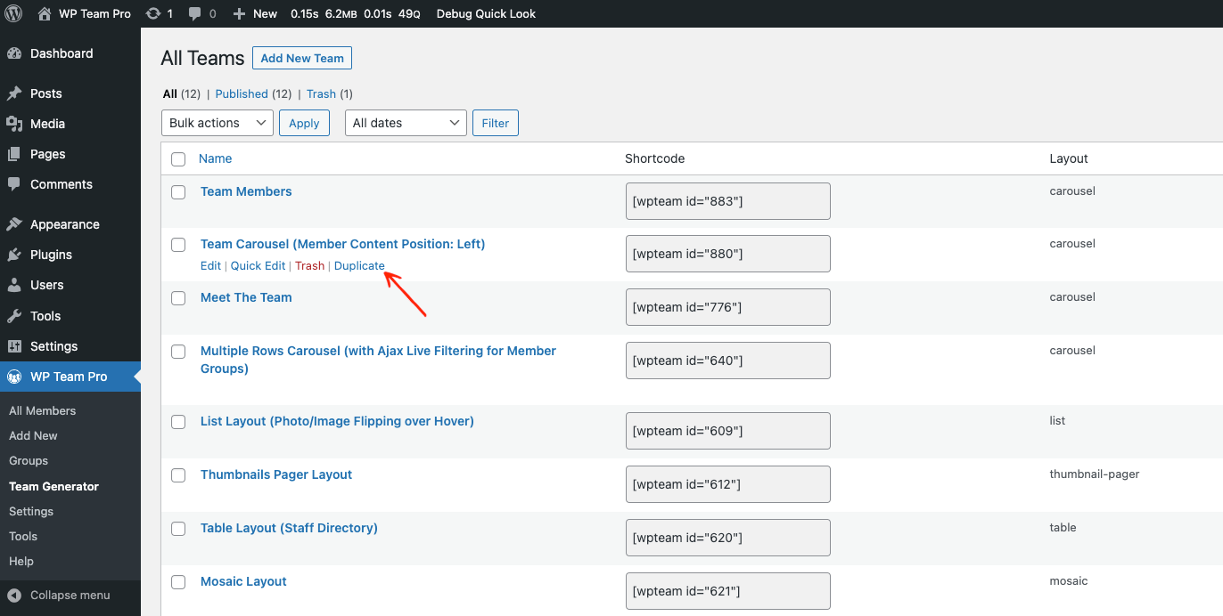Open Appearance via the brush icon
Screen dimensions: 1223x616
point(16,223)
